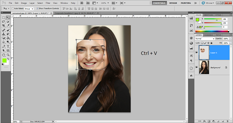The image size is (233, 123).
Task: Select the Hand tool
Action: coord(3,55)
